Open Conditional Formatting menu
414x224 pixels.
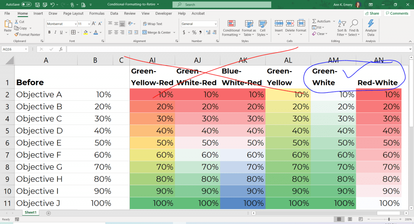(x=231, y=28)
